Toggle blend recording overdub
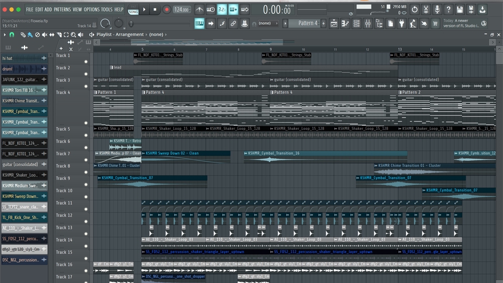 (x=233, y=9)
